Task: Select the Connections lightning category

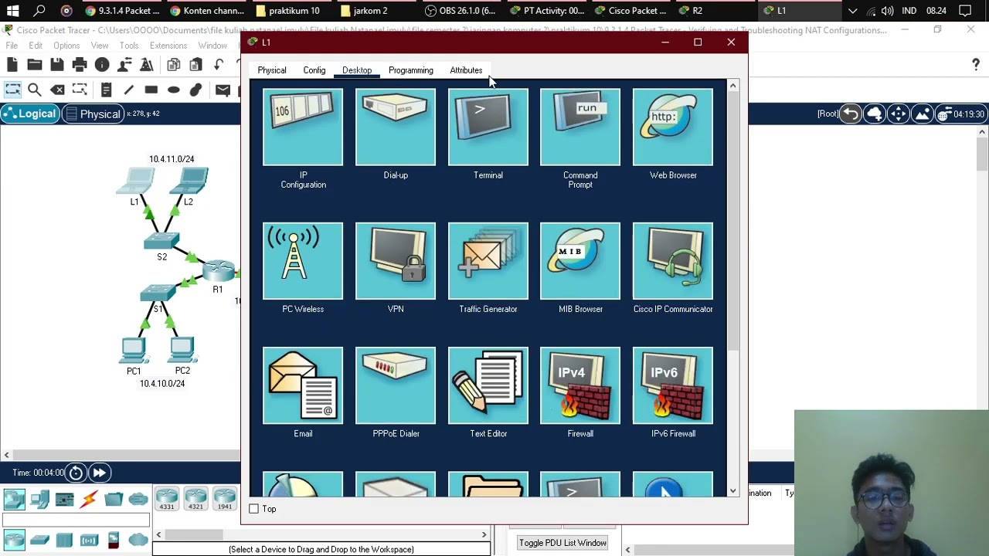Action: pyautogui.click(x=89, y=500)
